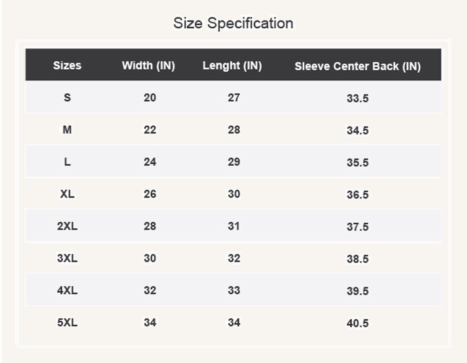467x363 pixels.
Task: Click the 2XL size row label
Action: [x=67, y=226]
